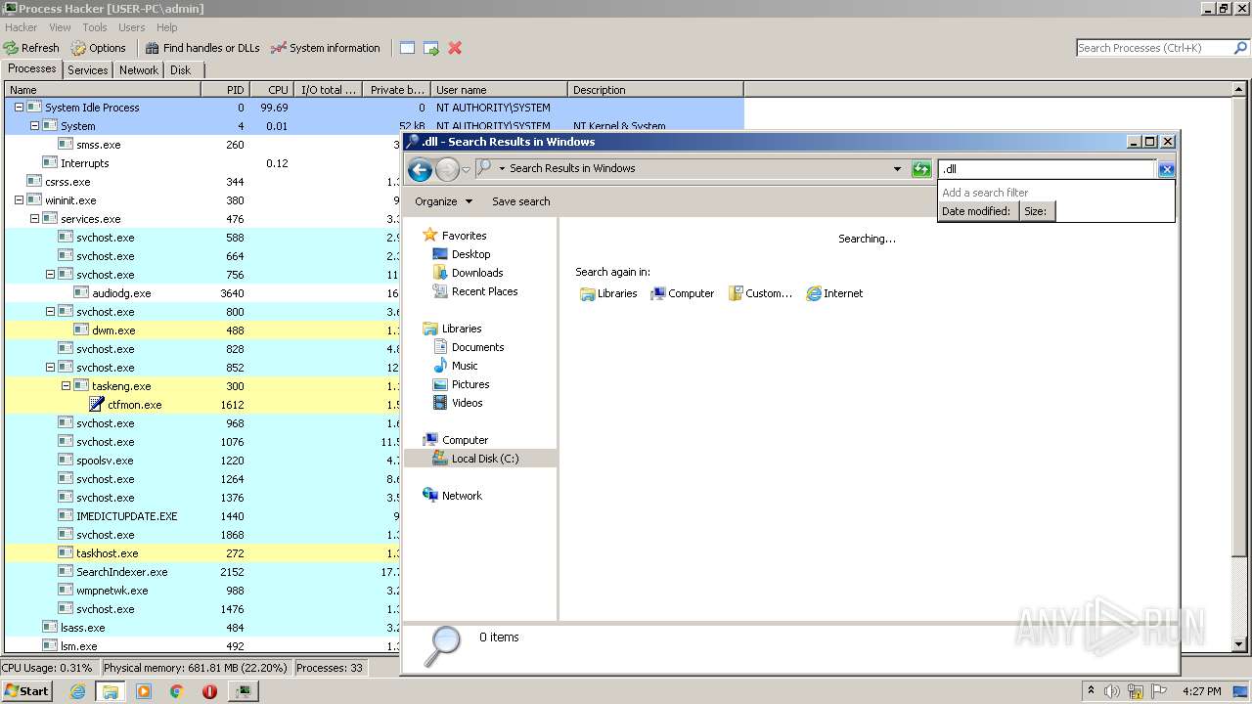Select the dwm.exe process row
Screen dimensions: 1252x704
pyautogui.click(x=202, y=330)
